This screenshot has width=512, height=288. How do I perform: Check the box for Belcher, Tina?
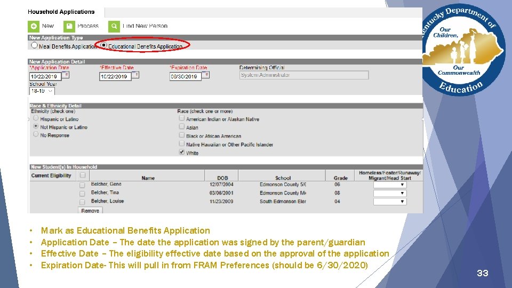(x=82, y=194)
